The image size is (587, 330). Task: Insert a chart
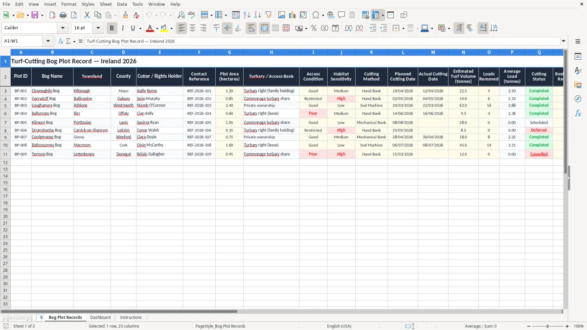click(x=293, y=15)
